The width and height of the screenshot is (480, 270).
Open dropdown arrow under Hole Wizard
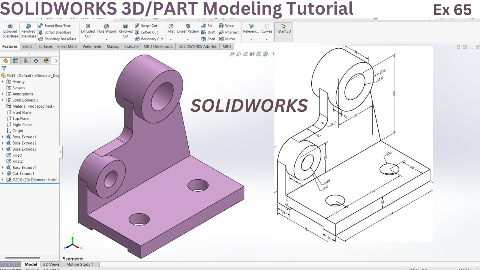[x=106, y=39]
